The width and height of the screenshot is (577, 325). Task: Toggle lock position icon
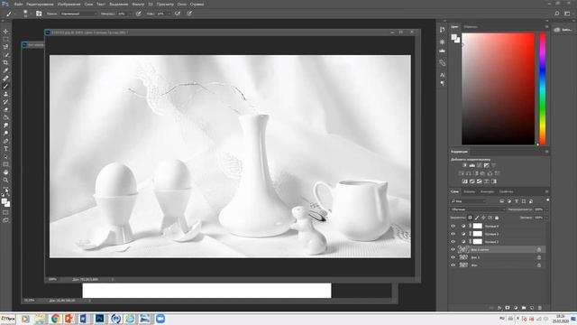point(483,218)
